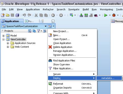123x94 pixels.
Task: Click the Save All toolbar icon
Action: pos(17,15)
